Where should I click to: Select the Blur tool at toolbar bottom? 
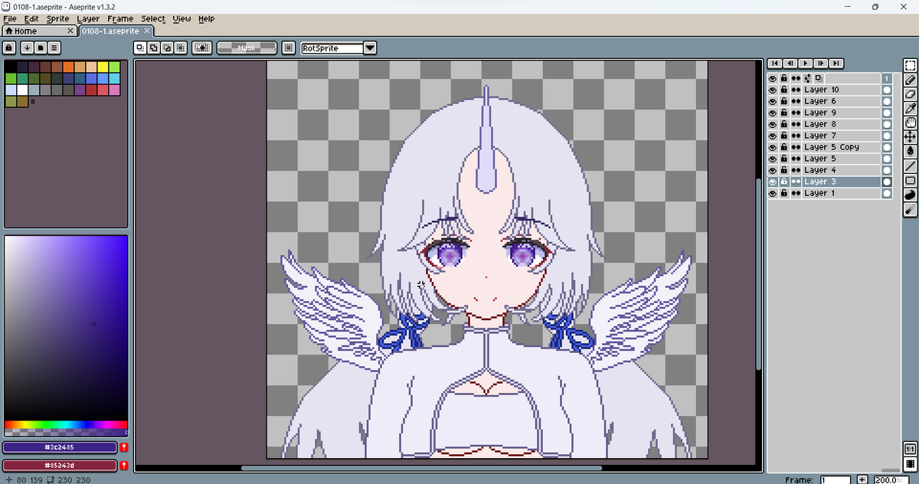click(911, 209)
